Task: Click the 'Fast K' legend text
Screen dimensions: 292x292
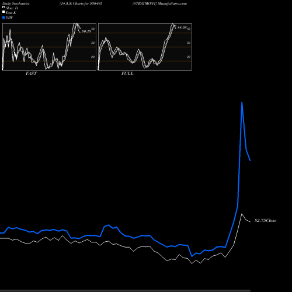Action: pyautogui.click(x=11, y=13)
